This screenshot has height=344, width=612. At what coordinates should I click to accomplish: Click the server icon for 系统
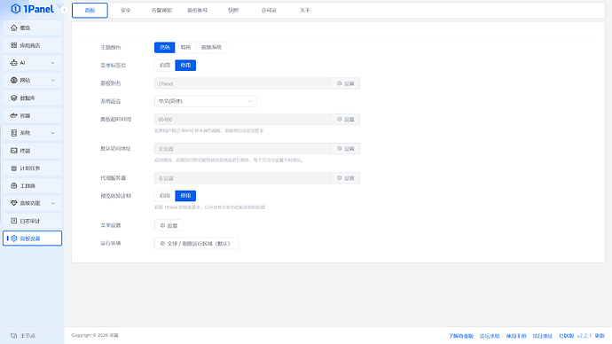14,133
